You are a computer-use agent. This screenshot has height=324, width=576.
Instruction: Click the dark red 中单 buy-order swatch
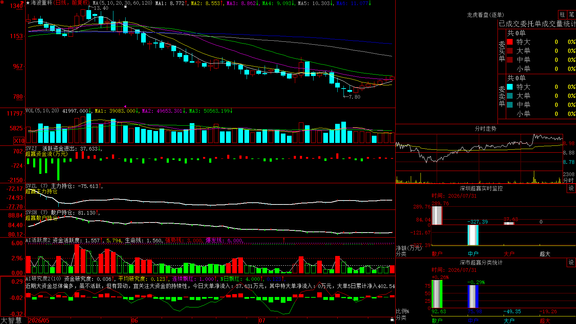click(510, 59)
